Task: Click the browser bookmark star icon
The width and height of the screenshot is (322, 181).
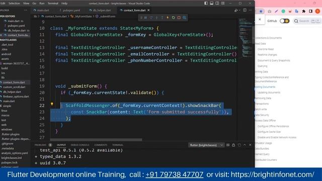Action: [261, 11]
